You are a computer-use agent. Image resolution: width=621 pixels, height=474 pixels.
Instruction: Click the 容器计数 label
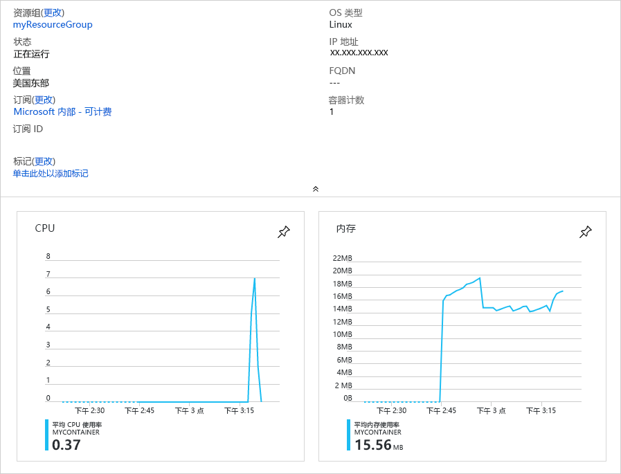point(347,100)
